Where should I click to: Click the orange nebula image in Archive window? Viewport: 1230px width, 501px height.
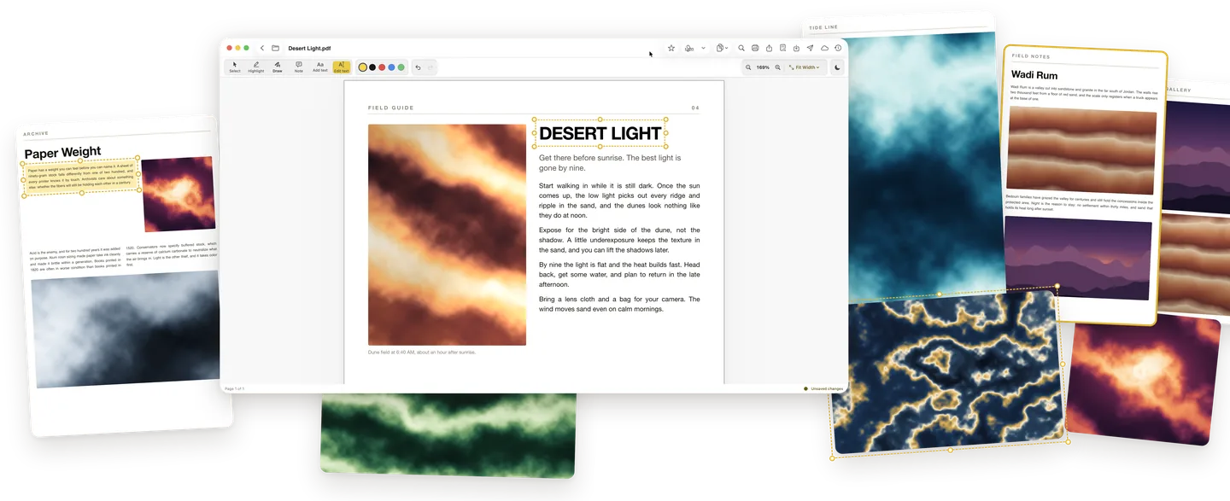(x=179, y=194)
